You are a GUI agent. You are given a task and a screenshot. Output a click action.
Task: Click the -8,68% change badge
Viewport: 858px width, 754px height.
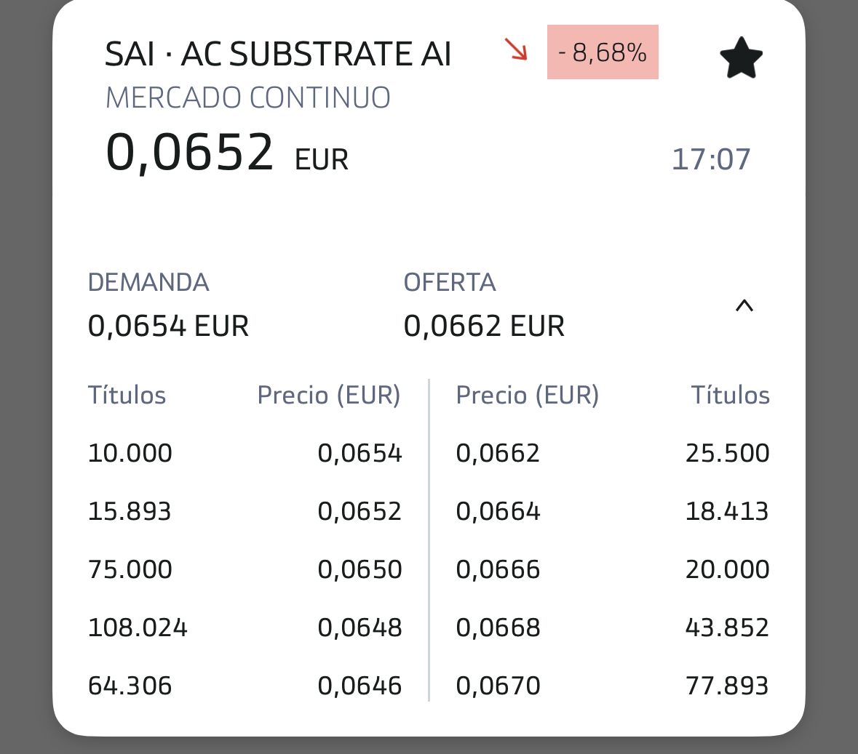tap(603, 52)
